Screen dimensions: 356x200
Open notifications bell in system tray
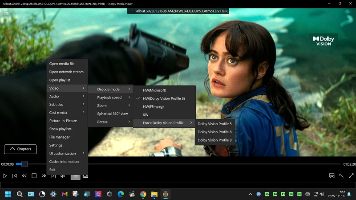coord(349,194)
